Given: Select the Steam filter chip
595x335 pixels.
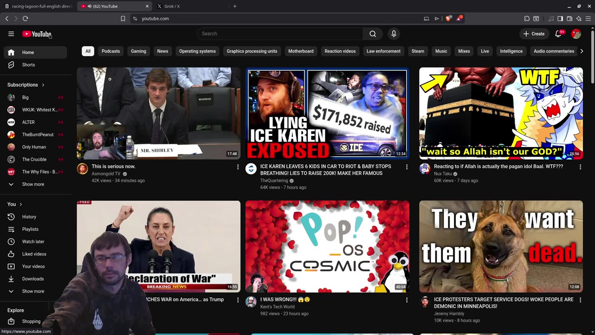Looking at the screenshot, I should (x=418, y=51).
